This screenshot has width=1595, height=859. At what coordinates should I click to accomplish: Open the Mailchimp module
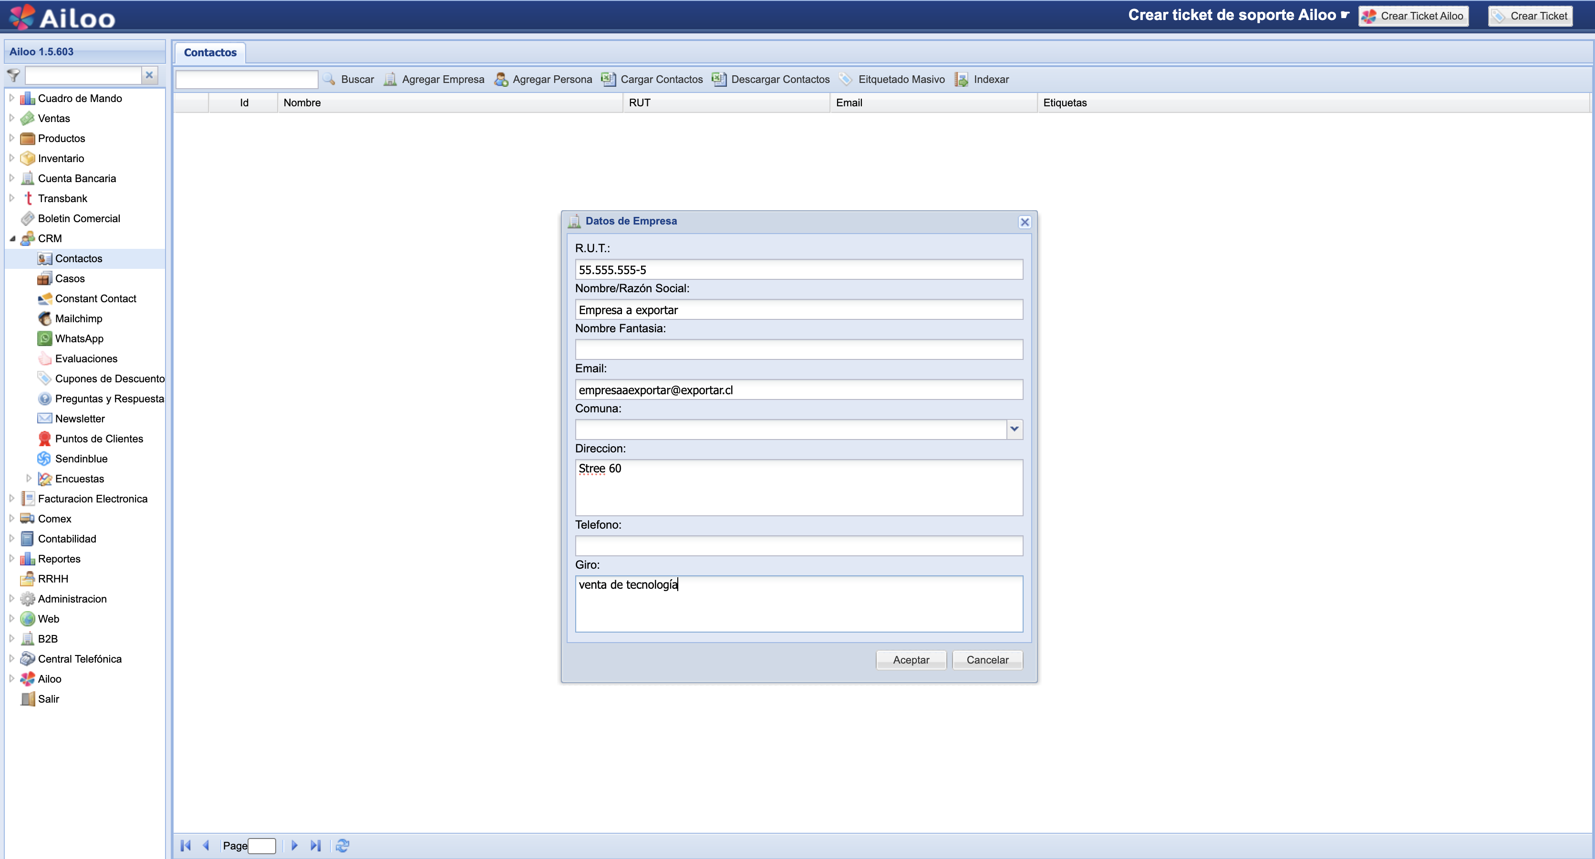click(79, 319)
